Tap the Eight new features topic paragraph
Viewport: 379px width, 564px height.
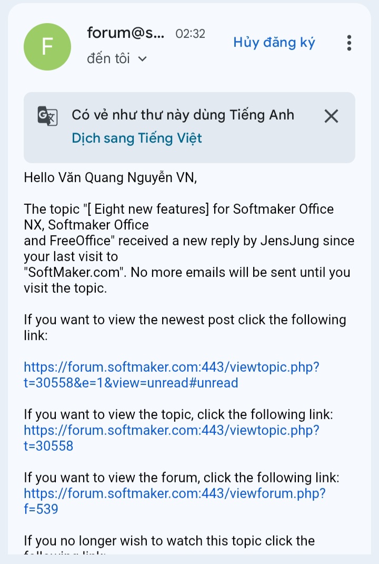189,249
